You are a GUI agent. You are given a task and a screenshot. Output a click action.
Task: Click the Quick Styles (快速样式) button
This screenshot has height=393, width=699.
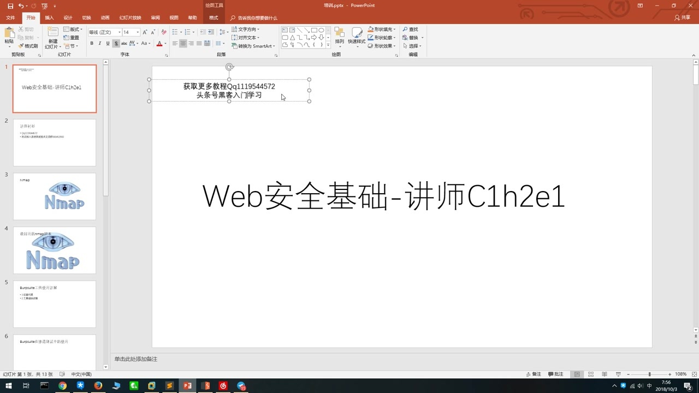pos(357,36)
